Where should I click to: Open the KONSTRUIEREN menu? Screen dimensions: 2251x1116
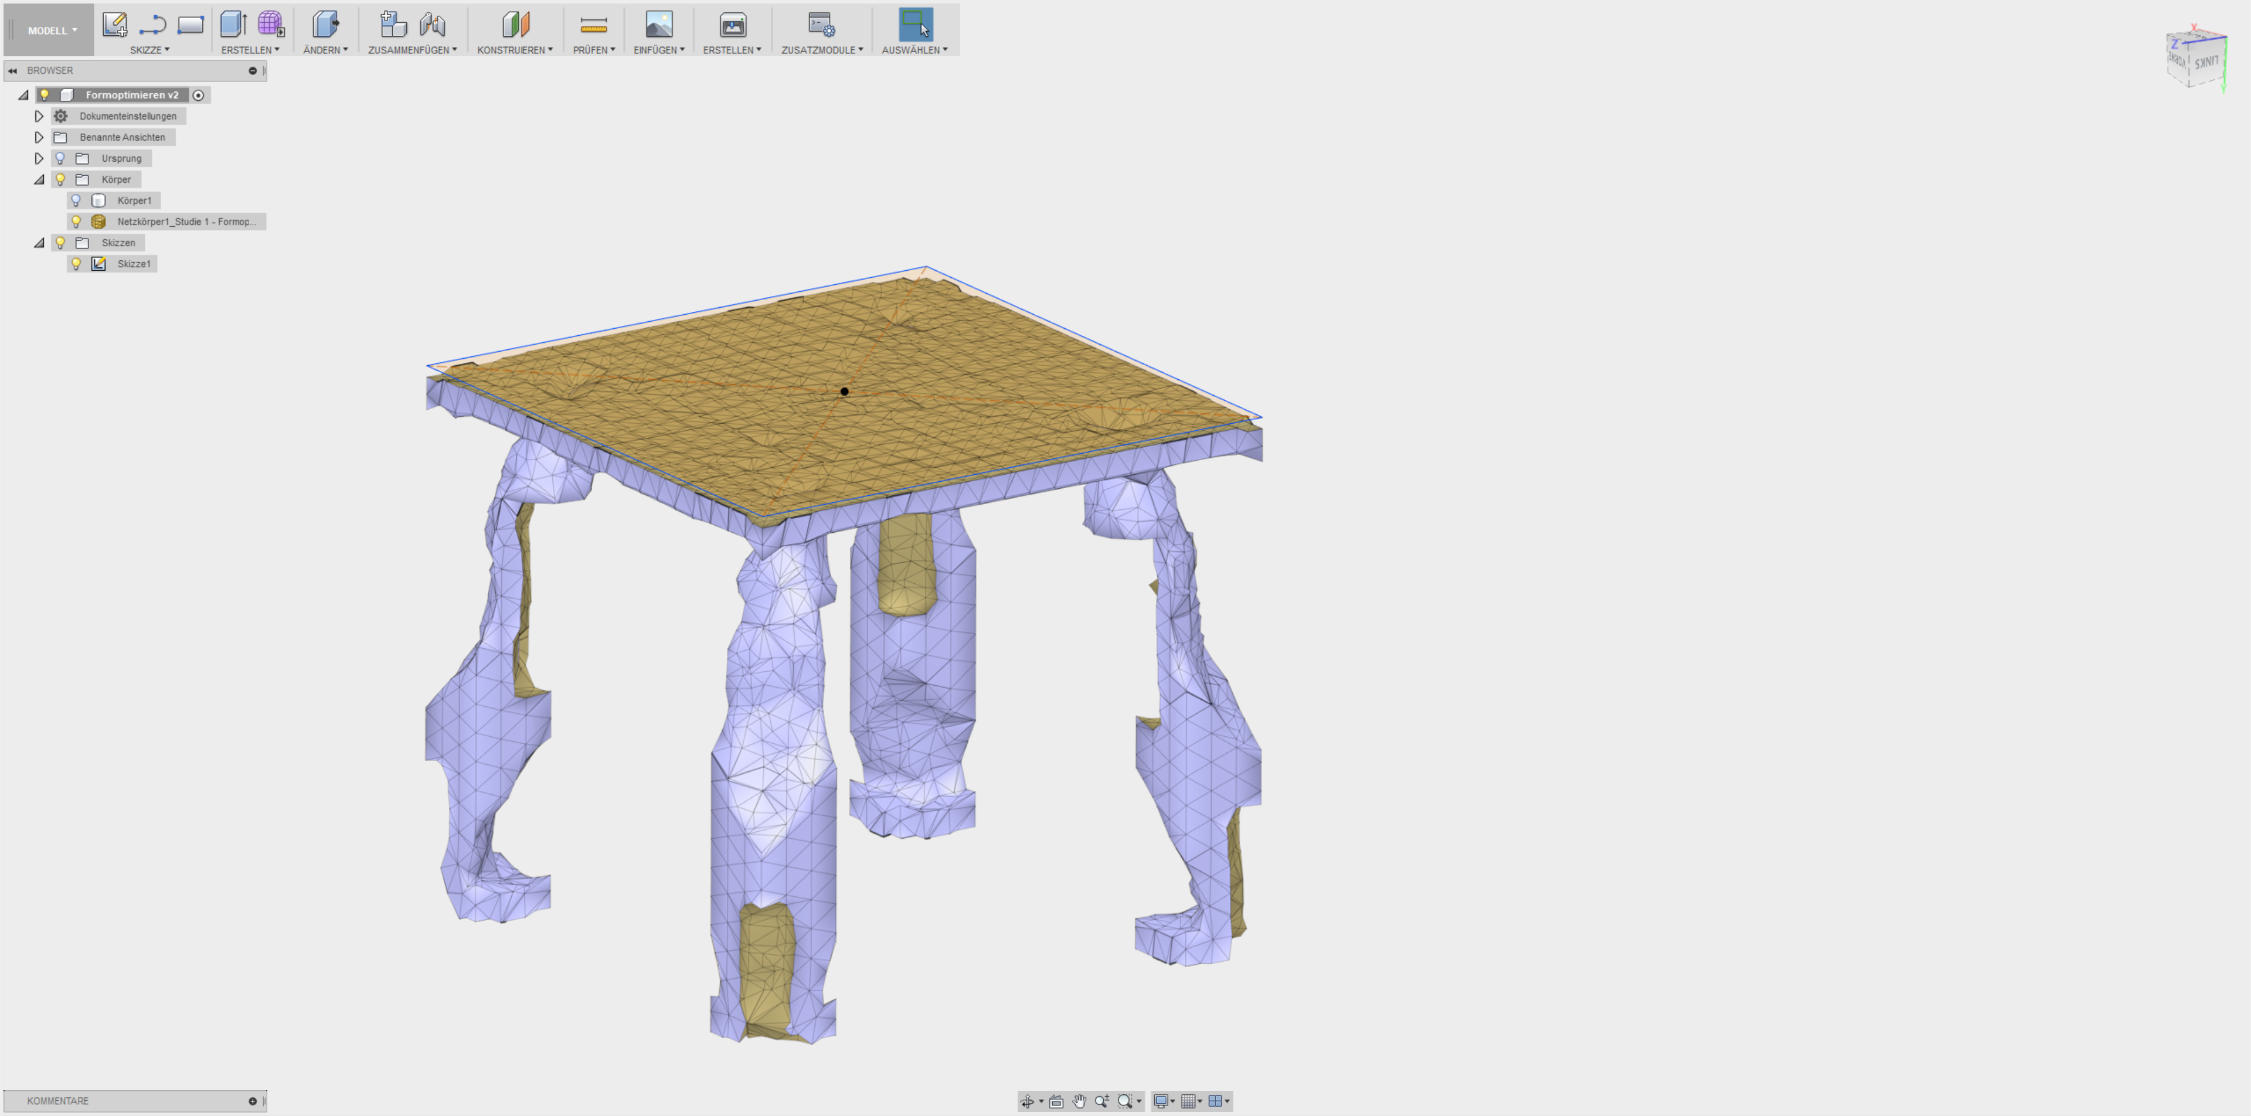[x=515, y=50]
